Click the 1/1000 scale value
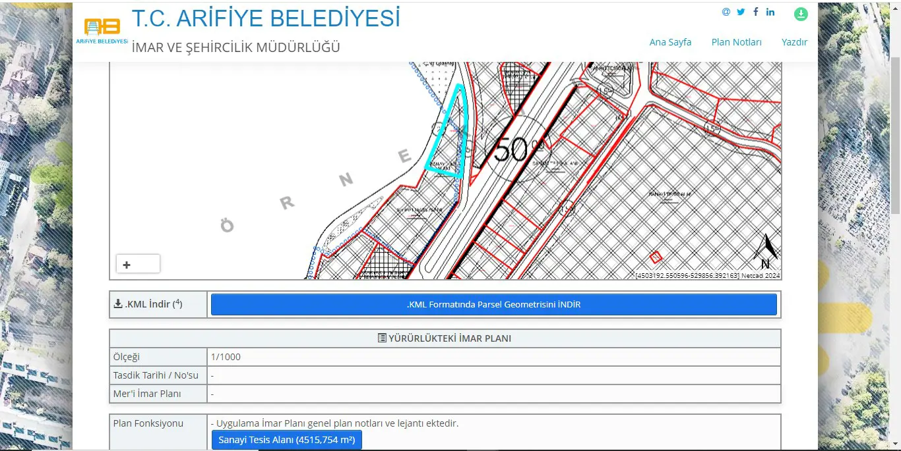The image size is (901, 451). point(226,357)
